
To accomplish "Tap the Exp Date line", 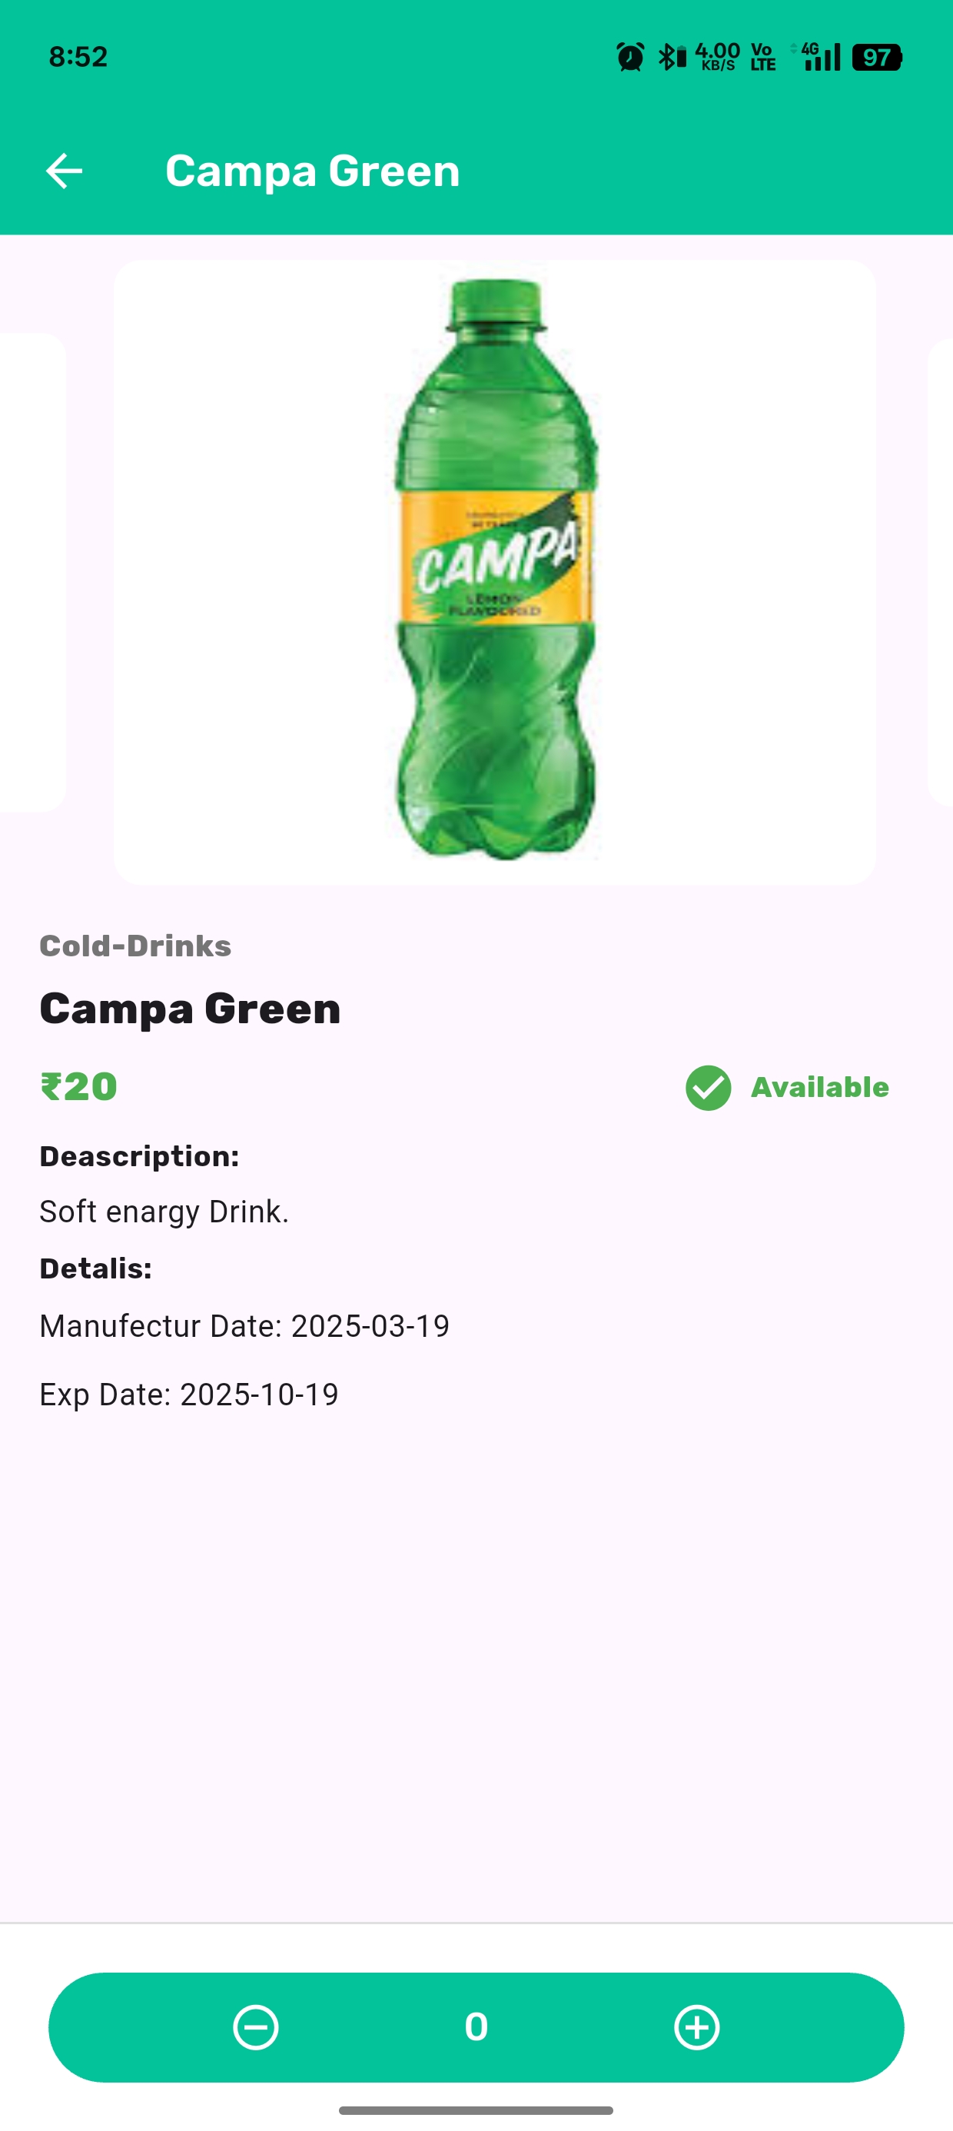I will 188,1395.
